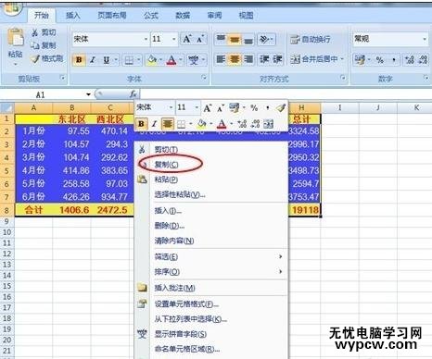Image resolution: width=432 pixels, height=359 pixels.
Task: Switch to 视图 ribbon tab
Action: tap(246, 15)
